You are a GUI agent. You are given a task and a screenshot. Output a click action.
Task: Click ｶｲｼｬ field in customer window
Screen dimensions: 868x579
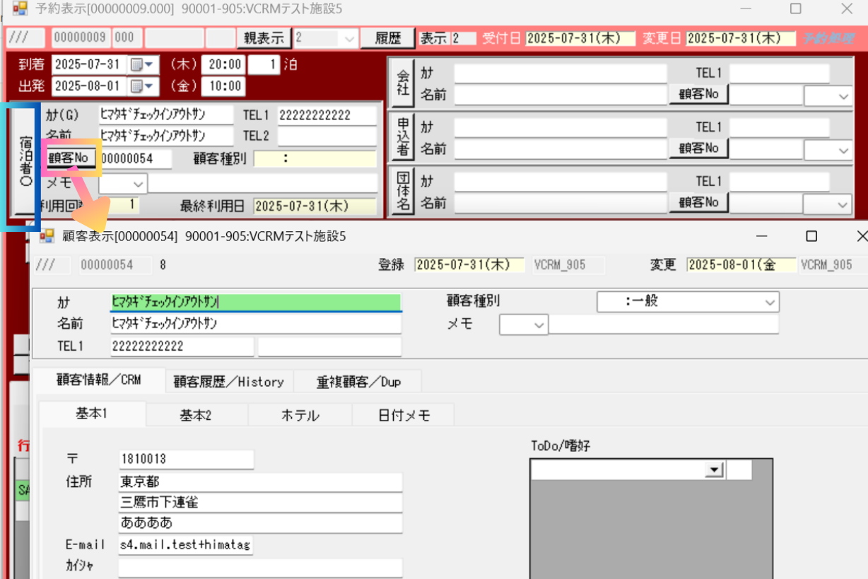261,567
